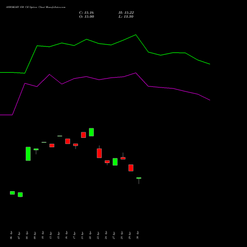Viewport: 247px width, 247px height.
Task: Select the 30 Apr date label
Action: pos(137,235)
